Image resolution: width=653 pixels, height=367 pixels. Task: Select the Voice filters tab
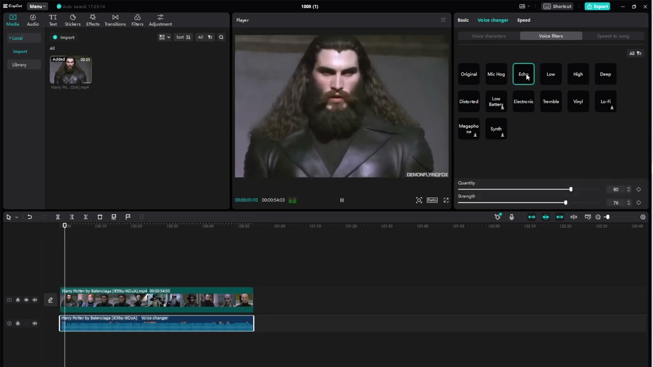(x=551, y=36)
